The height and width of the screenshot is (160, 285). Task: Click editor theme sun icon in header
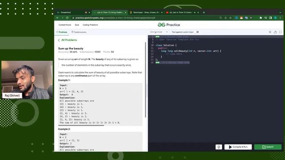pyautogui.click(x=270, y=32)
